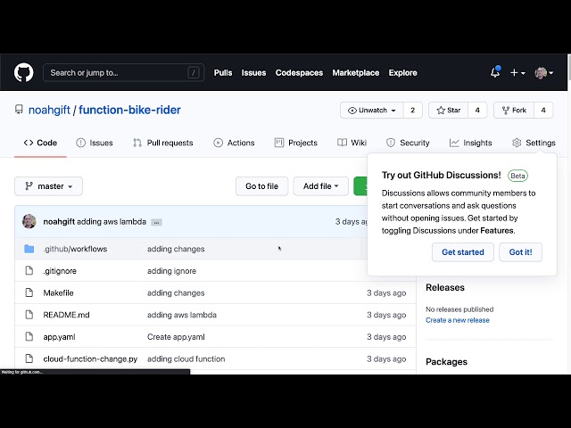This screenshot has height=428, width=571.
Task: Open Pulls in the top navigation
Action: (x=223, y=73)
